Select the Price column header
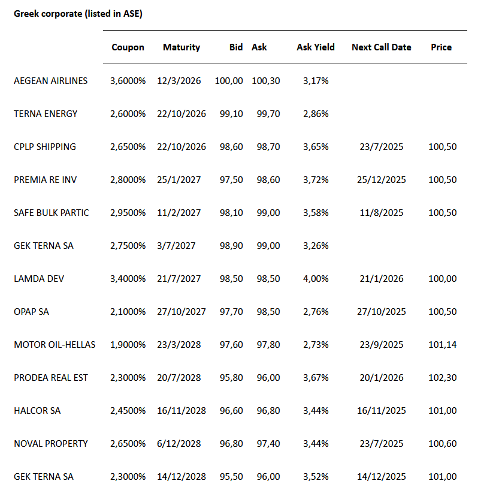The height and width of the screenshot is (487, 490). (x=441, y=47)
